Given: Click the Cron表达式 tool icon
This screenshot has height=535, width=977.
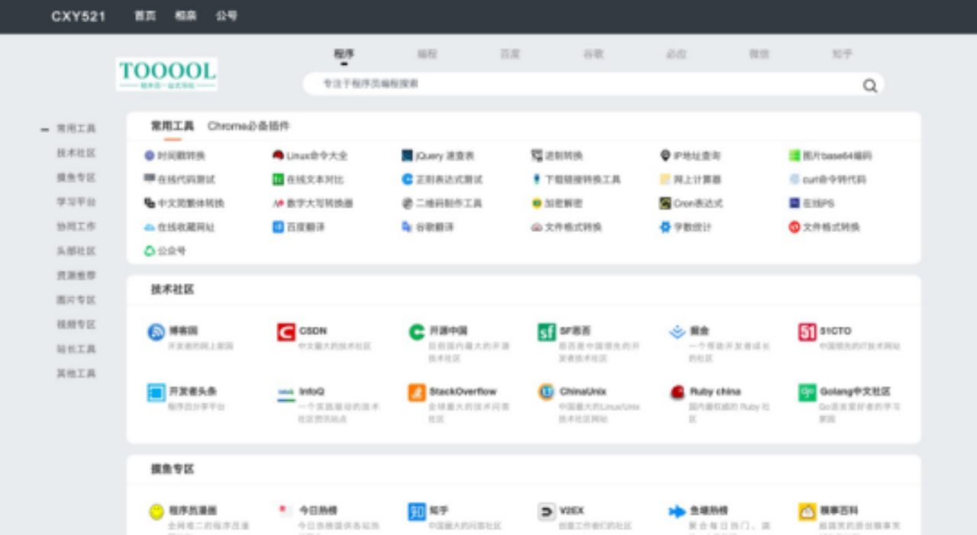Looking at the screenshot, I should click(x=666, y=203).
